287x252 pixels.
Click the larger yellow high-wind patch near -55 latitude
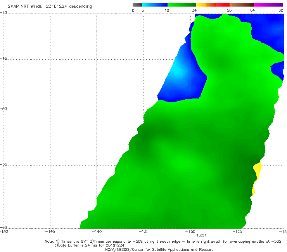click(x=258, y=170)
